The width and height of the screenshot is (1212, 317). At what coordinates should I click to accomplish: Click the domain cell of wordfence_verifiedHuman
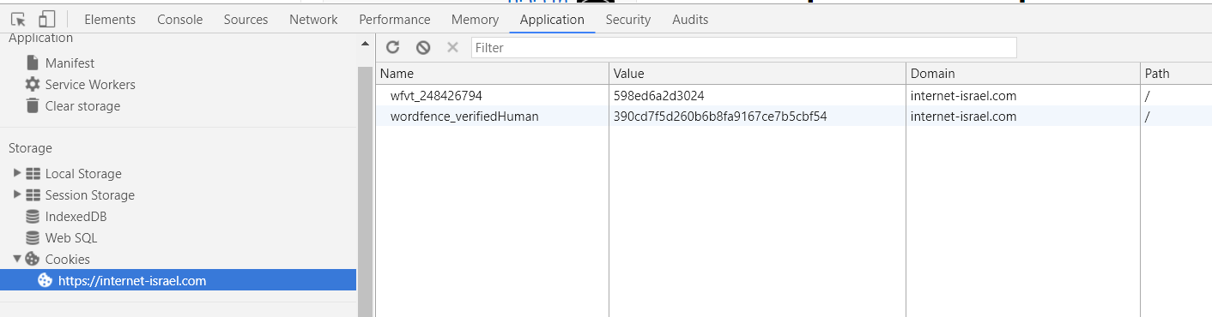click(1023, 117)
